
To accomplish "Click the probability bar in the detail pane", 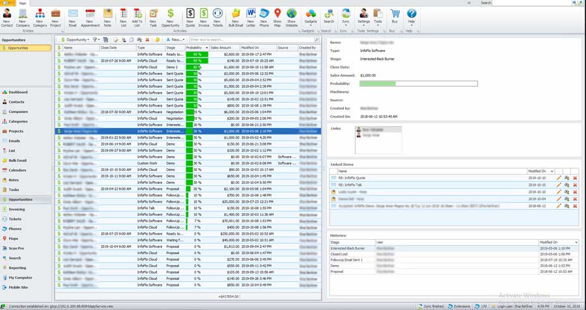I will 419,84.
